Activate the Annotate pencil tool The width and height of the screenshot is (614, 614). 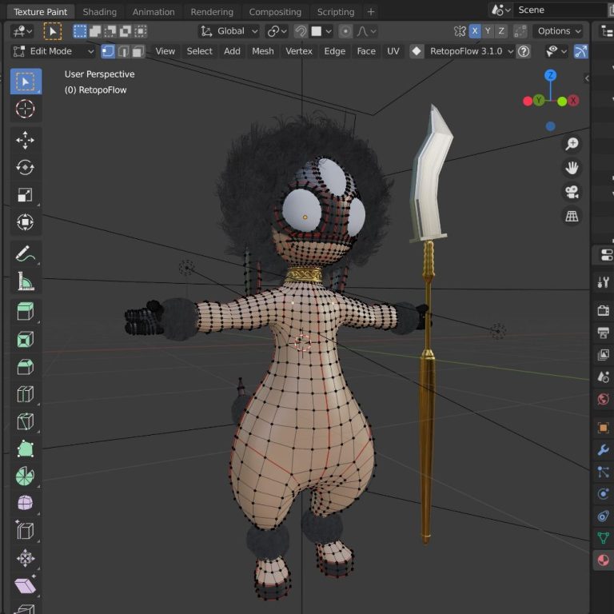26,254
